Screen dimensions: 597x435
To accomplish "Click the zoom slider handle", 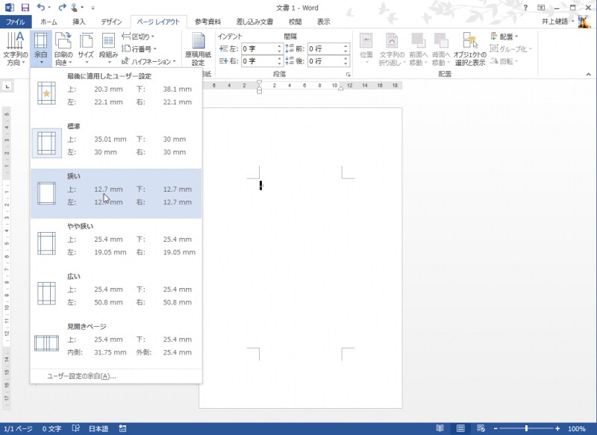I will pyautogui.click(x=527, y=429).
